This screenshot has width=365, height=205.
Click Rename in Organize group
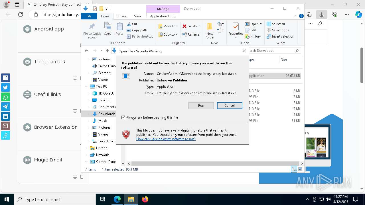(x=191, y=34)
